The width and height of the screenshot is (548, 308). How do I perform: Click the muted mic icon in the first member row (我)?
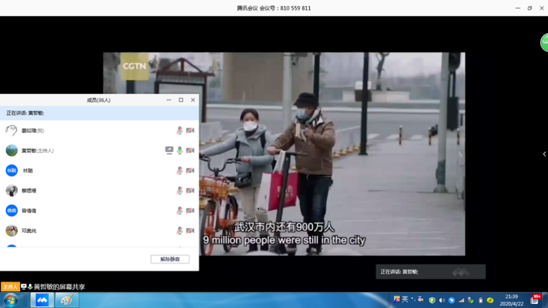[179, 131]
